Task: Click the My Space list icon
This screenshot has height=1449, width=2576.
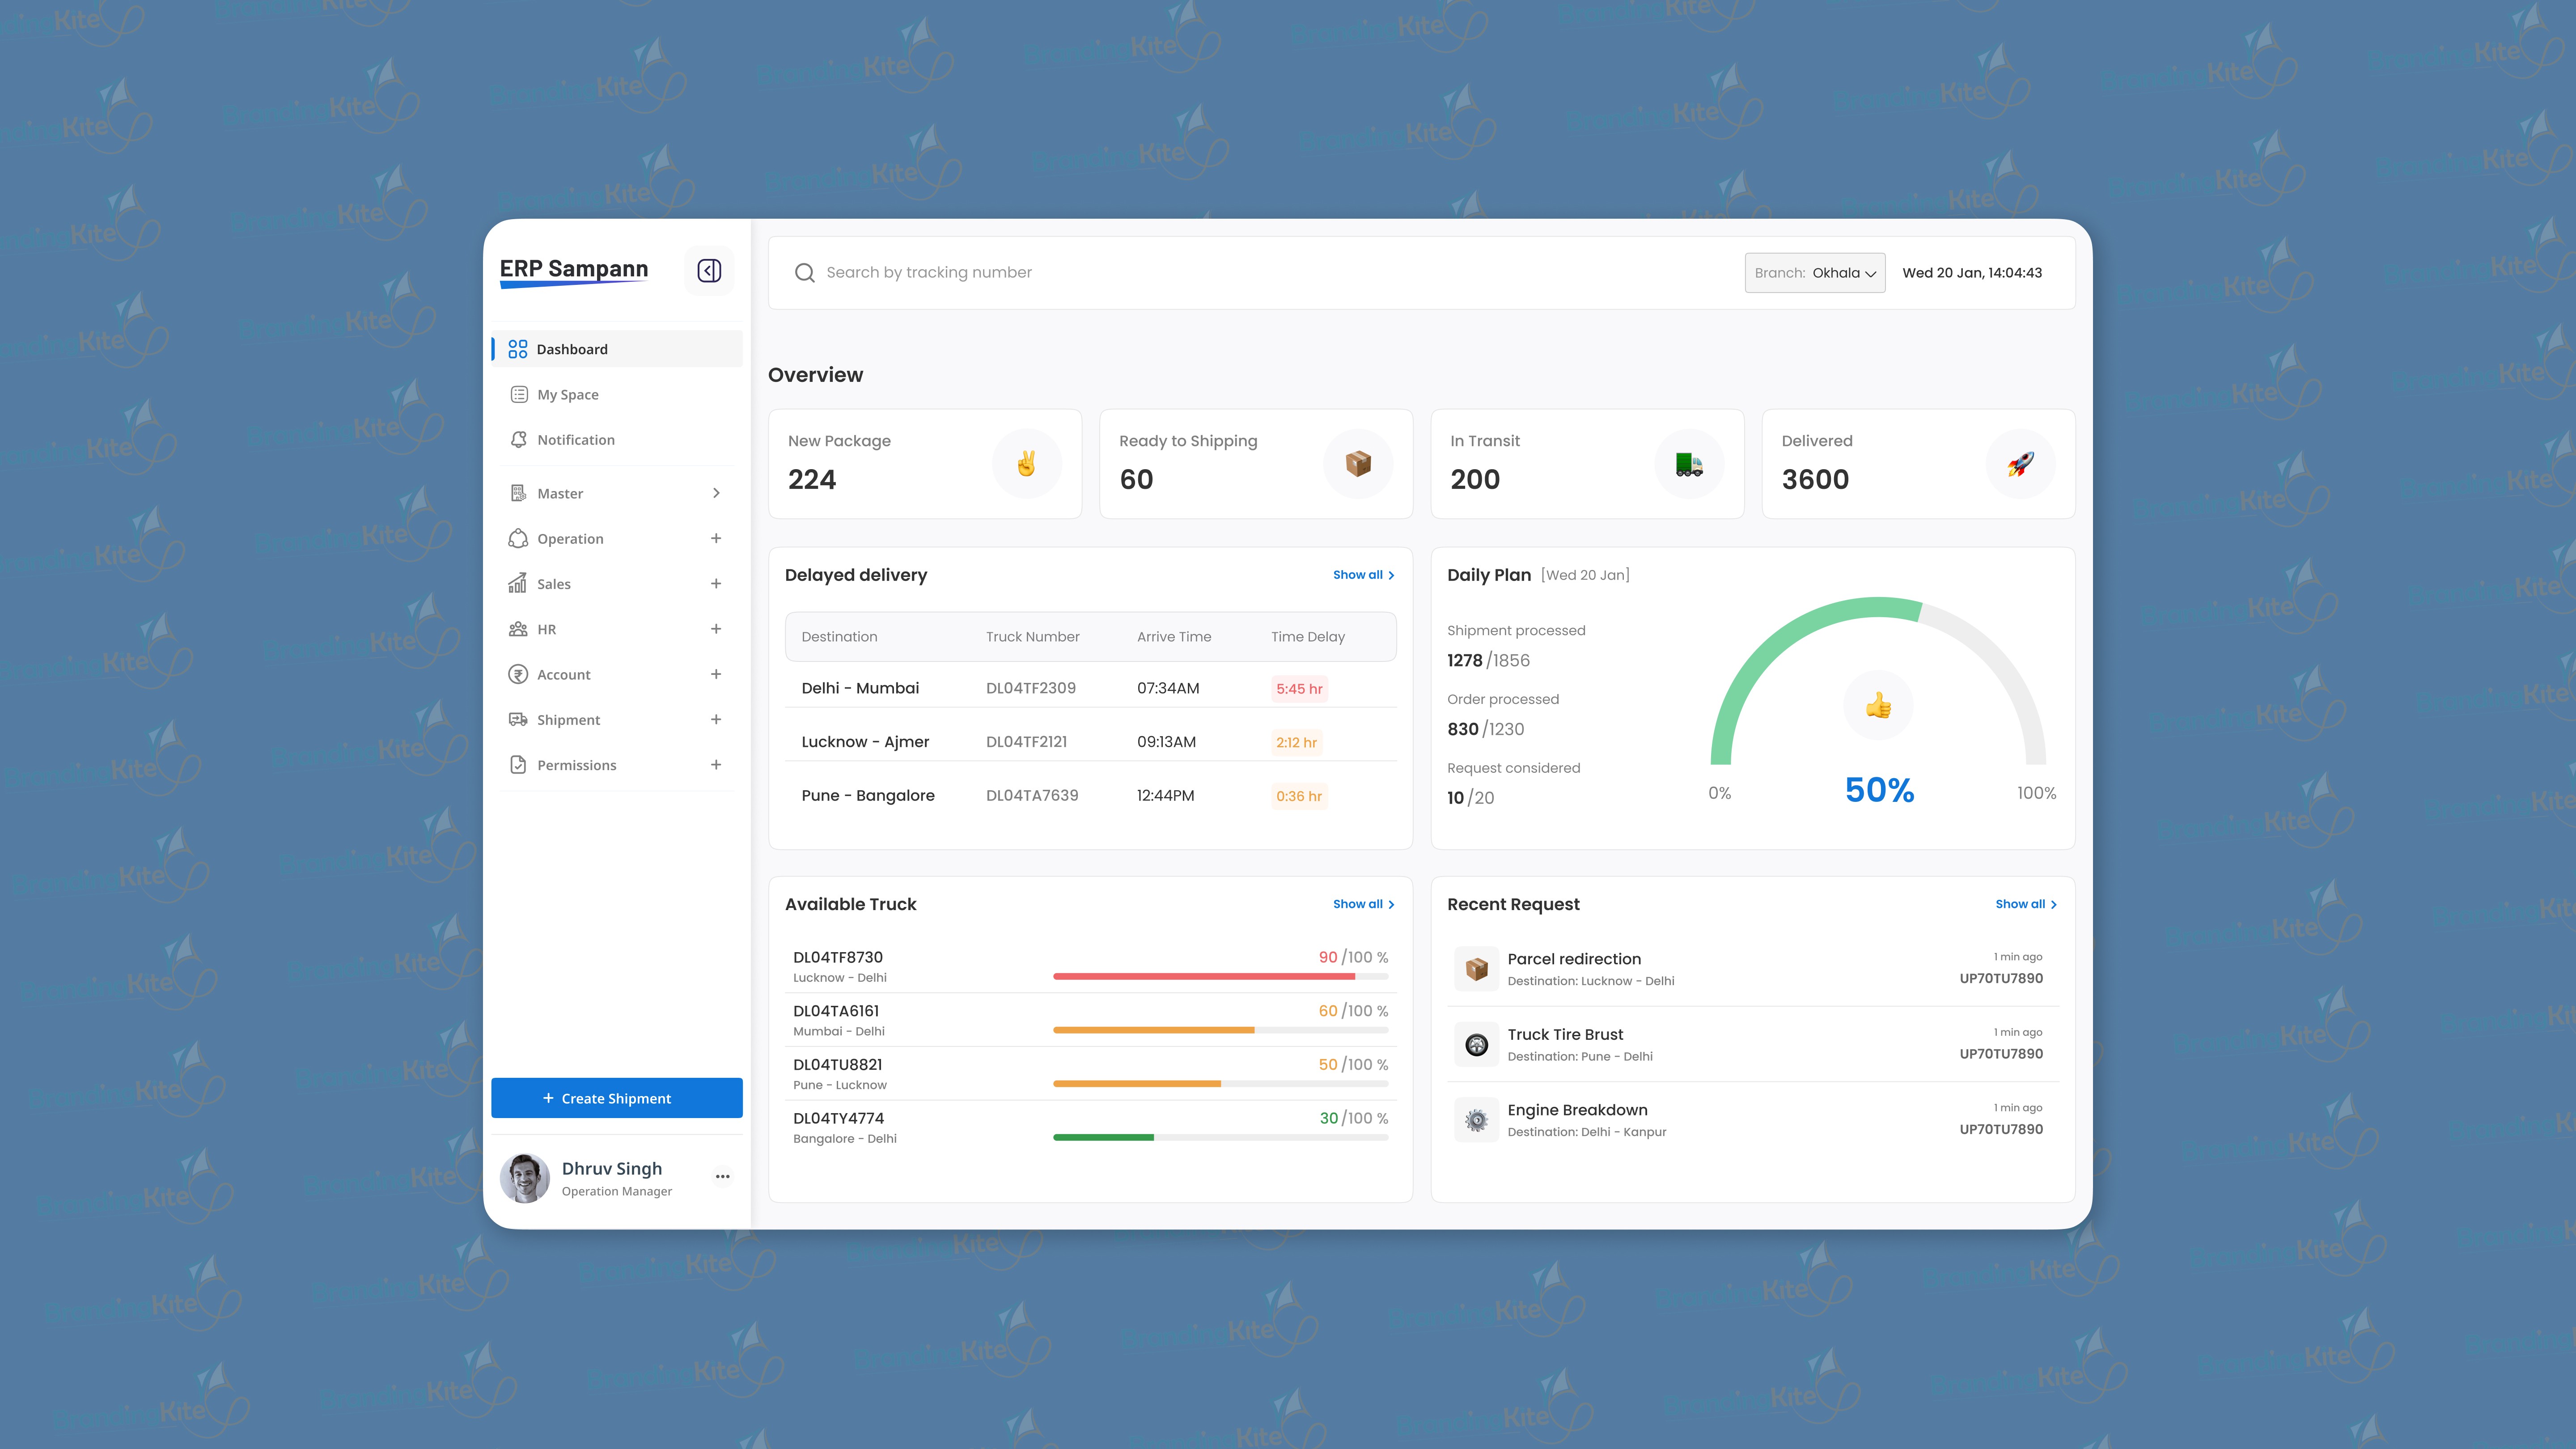Action: (x=518, y=395)
